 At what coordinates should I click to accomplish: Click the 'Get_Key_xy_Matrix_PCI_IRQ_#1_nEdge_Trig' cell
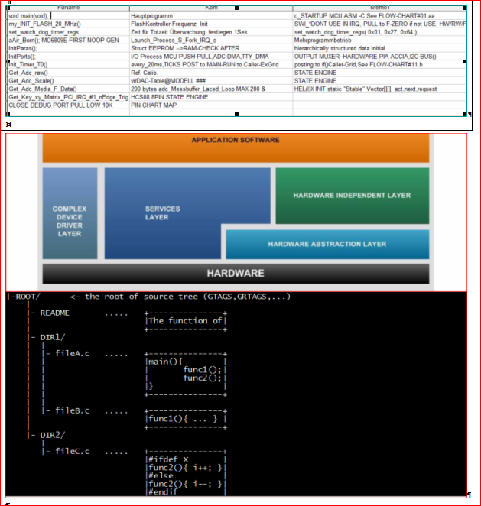click(x=68, y=97)
